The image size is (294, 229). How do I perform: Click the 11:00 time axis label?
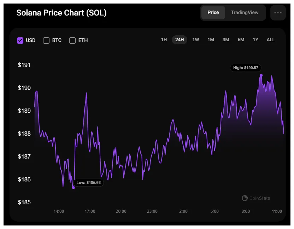point(277,211)
